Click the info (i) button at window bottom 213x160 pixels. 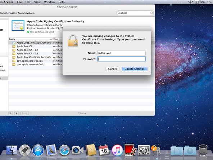(17, 113)
